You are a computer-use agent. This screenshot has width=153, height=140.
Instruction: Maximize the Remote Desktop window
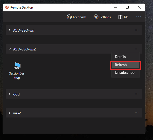click(x=127, y=7)
